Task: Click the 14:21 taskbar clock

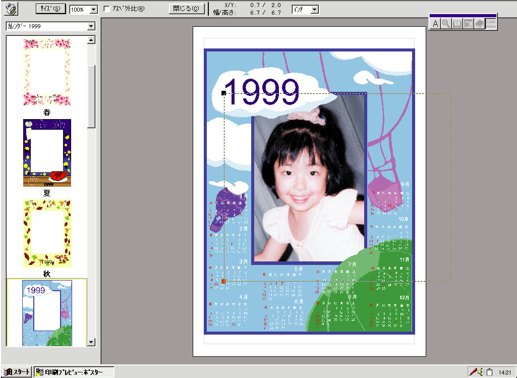Action: pos(505,372)
